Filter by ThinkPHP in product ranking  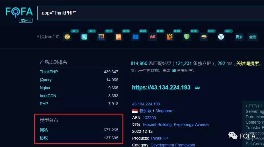coord(49,72)
